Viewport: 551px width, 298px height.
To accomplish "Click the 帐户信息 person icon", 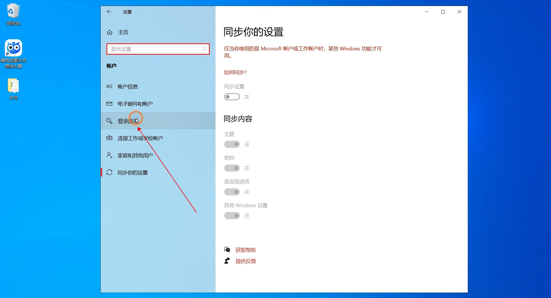I will pos(109,87).
